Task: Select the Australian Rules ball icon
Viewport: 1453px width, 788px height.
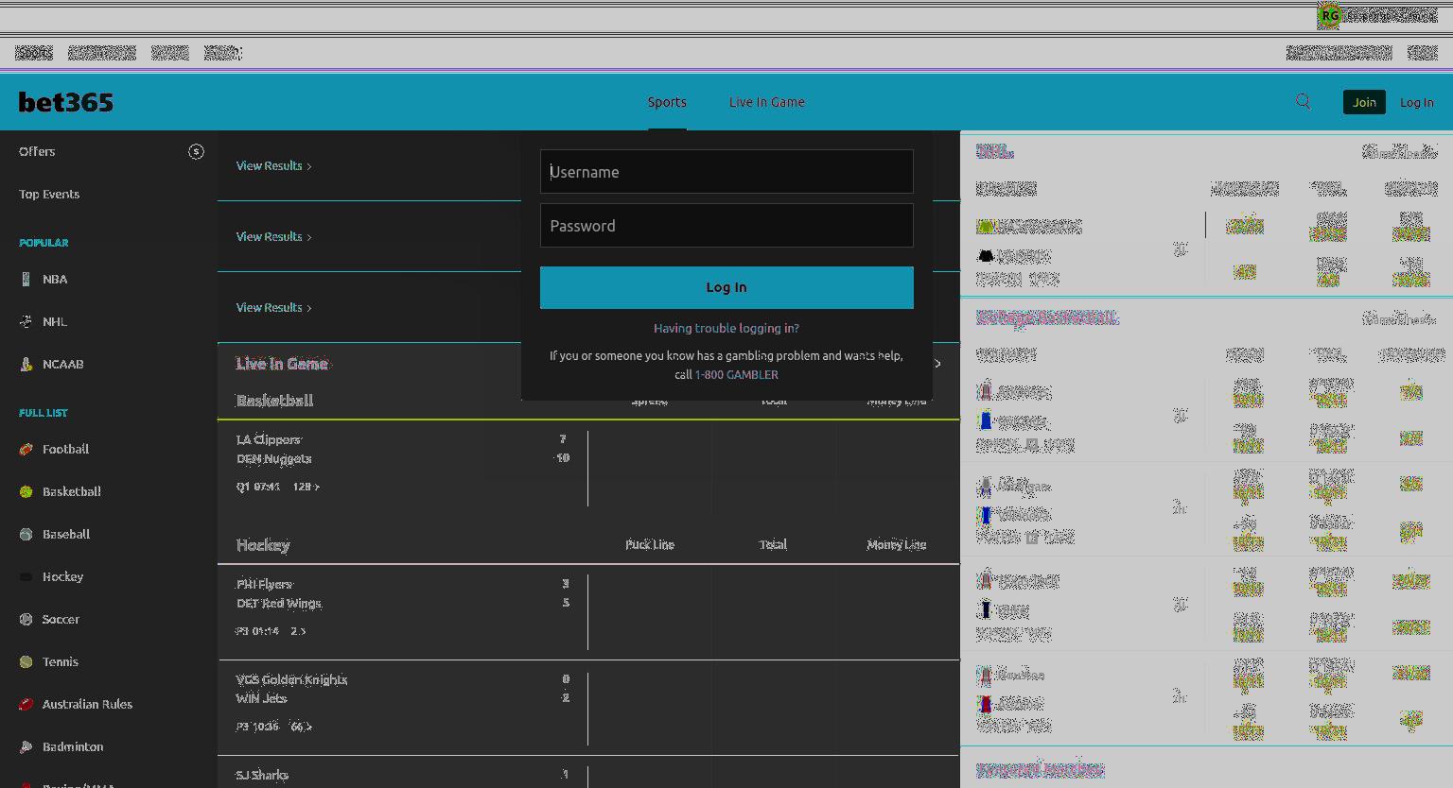Action: 26,704
